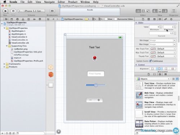
Task: Click the plus side of stepper
Action: 99,100
